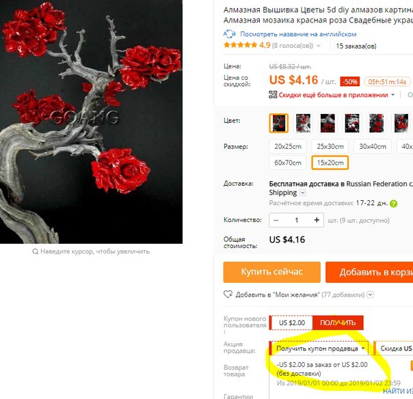Expand the rating votes dropdown arrow
The height and width of the screenshot is (399, 413).
point(319,46)
